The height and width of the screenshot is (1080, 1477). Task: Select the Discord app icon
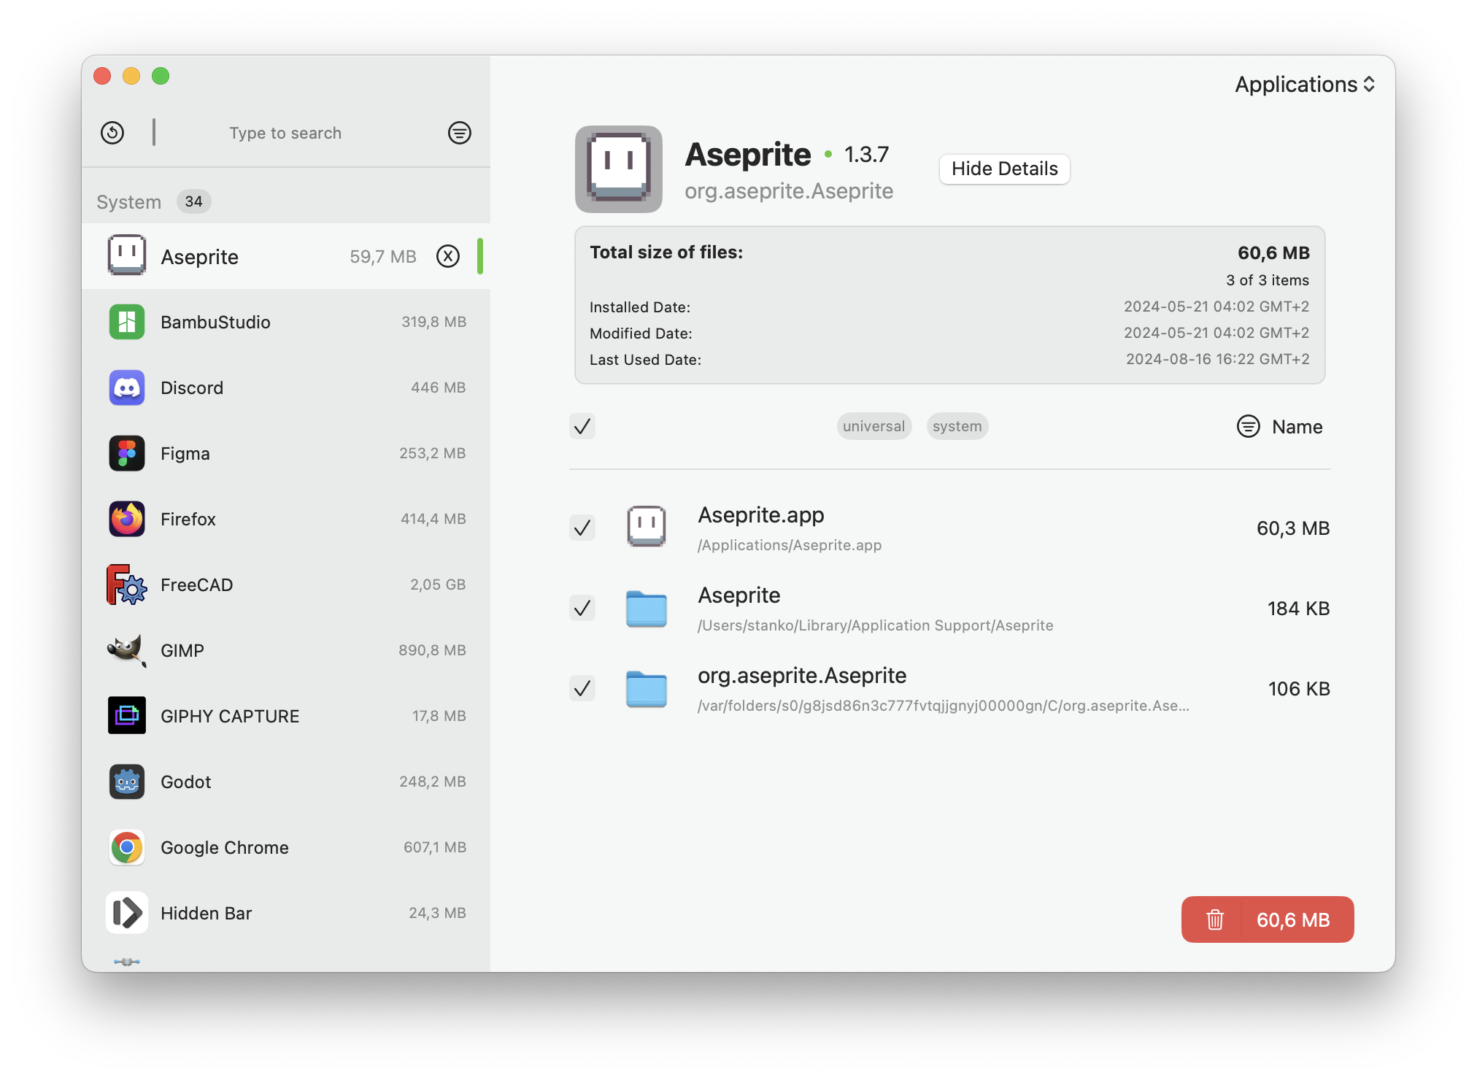(127, 387)
